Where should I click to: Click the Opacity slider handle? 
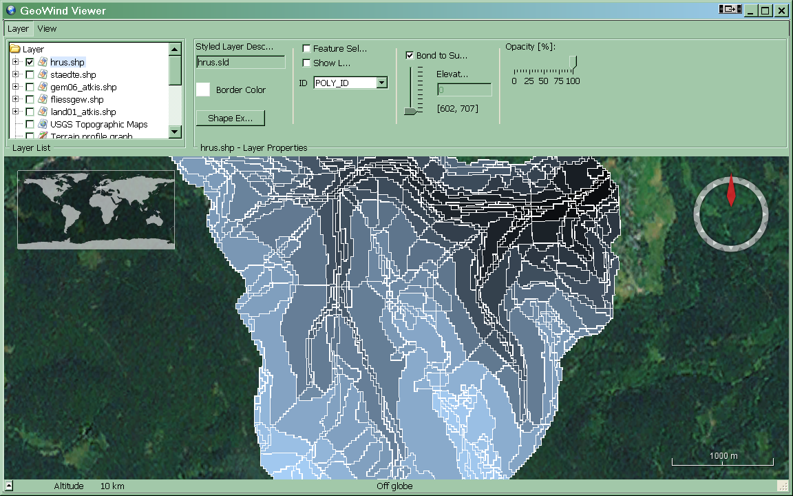point(573,63)
